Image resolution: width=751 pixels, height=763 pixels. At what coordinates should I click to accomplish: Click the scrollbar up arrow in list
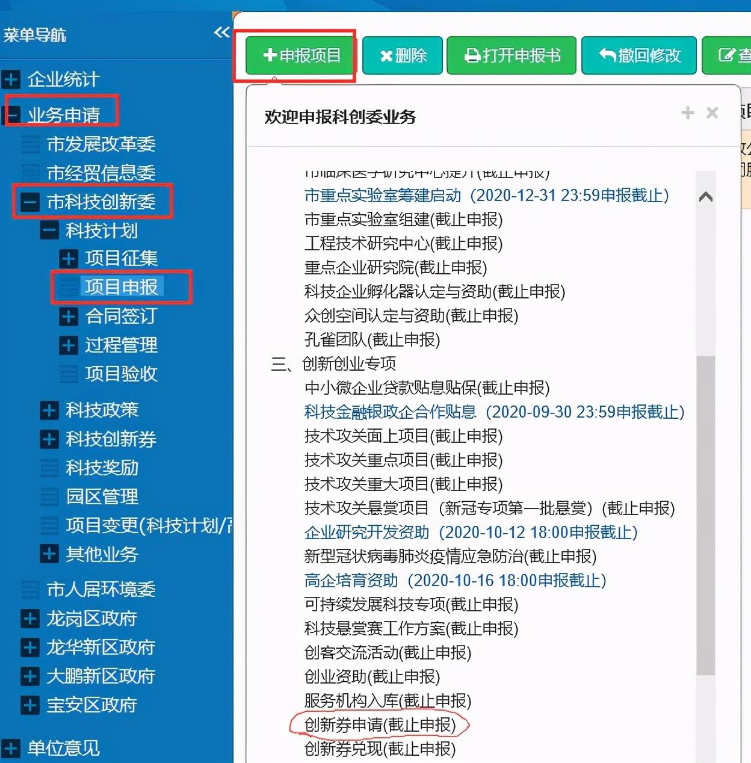706,197
